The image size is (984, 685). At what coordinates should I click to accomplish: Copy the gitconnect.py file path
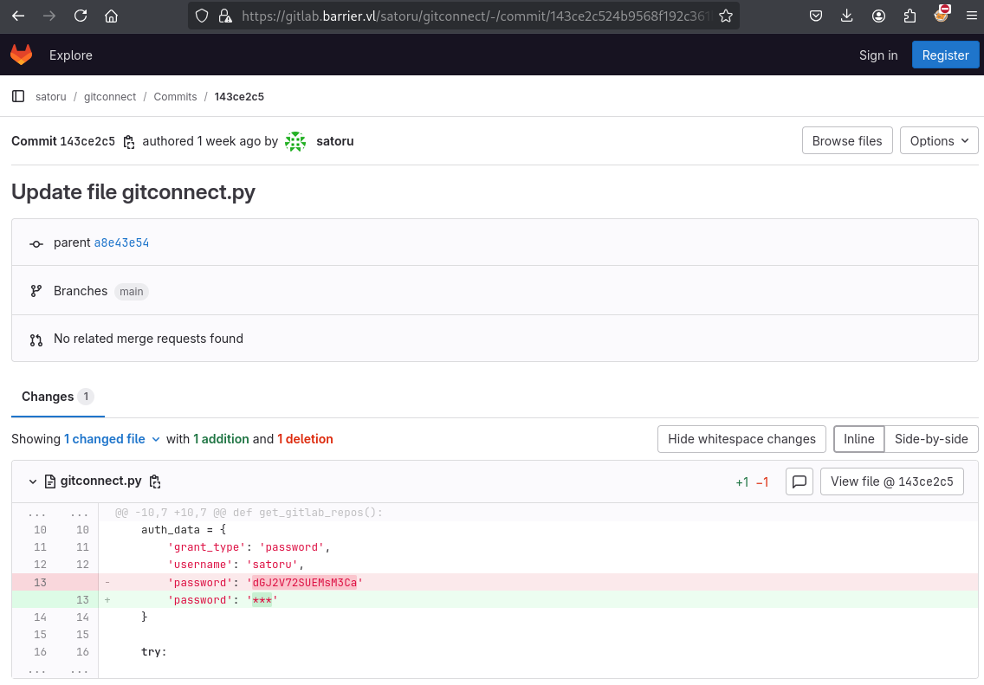tap(155, 481)
